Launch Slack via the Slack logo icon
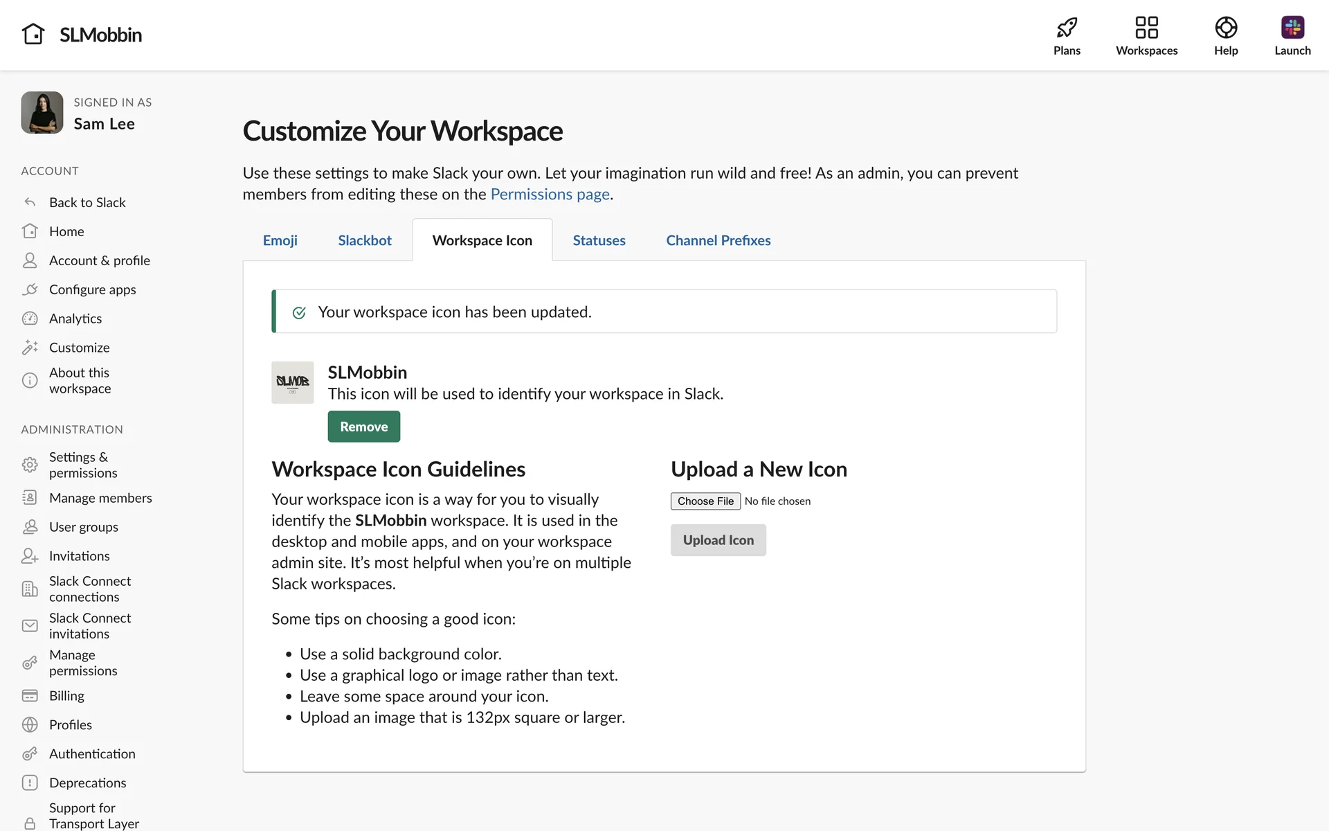Screen dimensions: 1329x831 [1292, 28]
